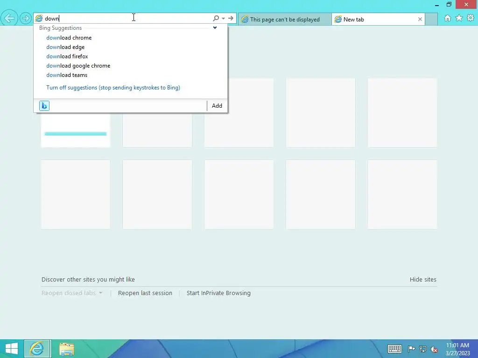Collapse the Bing Suggestions chevron
The height and width of the screenshot is (358, 478).
point(215,28)
